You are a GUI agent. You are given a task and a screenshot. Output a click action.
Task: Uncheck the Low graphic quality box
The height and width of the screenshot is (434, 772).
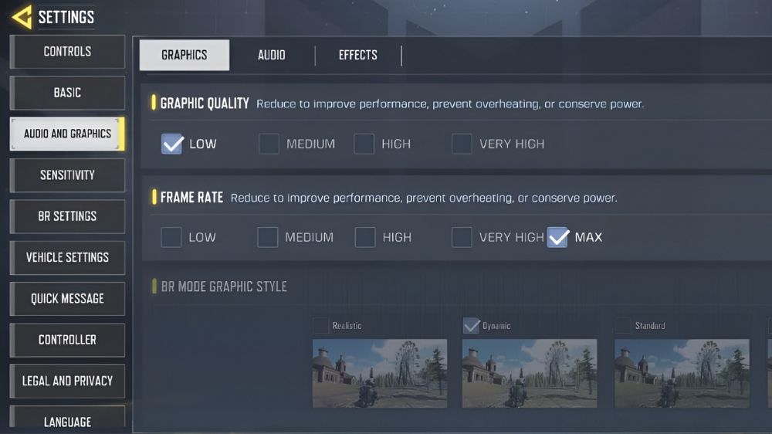click(172, 144)
